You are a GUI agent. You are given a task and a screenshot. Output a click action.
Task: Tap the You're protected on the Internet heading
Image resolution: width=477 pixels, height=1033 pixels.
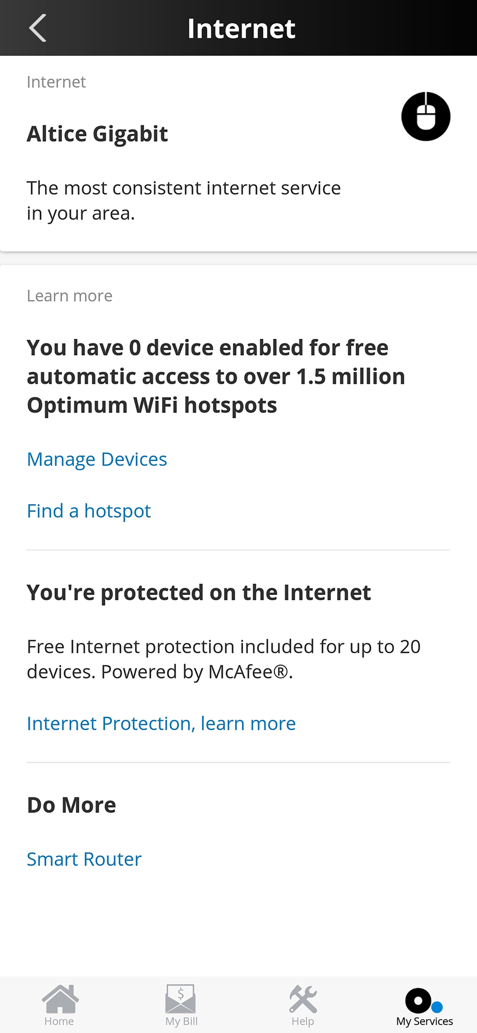pyautogui.click(x=199, y=592)
